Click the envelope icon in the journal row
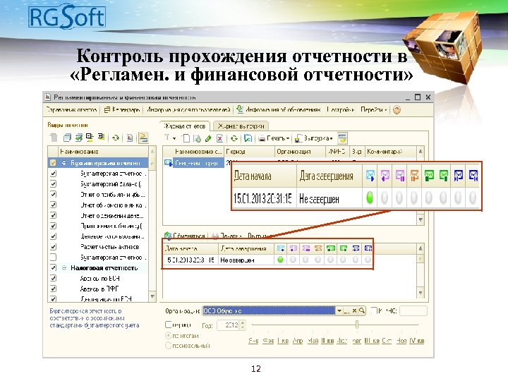508x381 pixels. pyautogui.click(x=168, y=163)
